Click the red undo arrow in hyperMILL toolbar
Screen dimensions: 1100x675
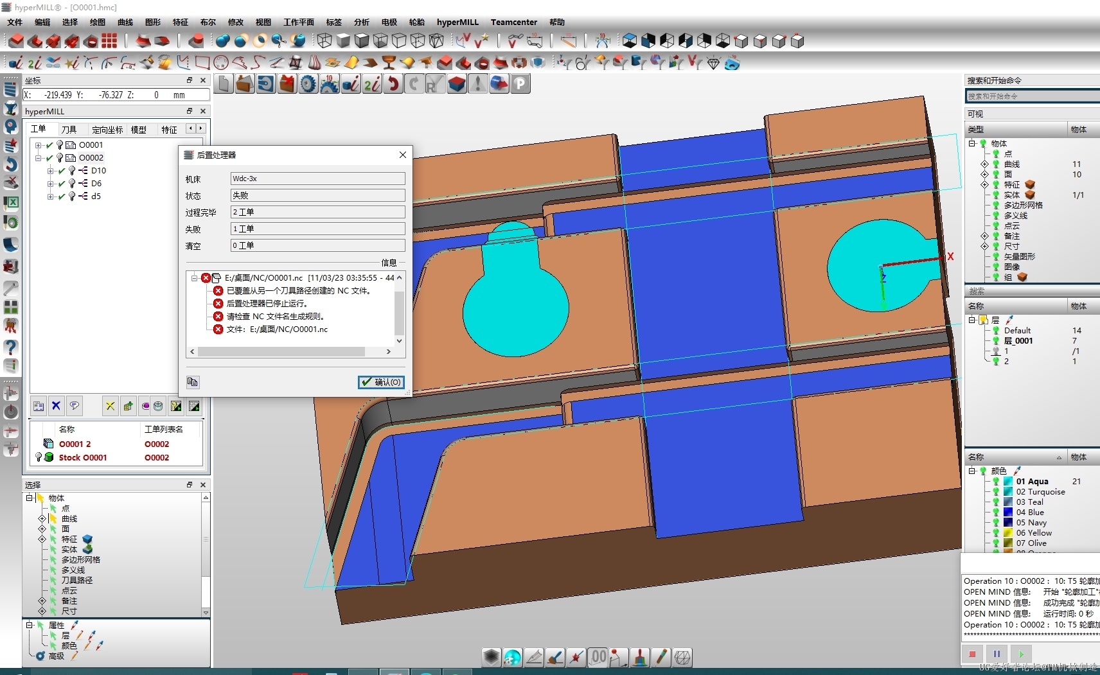tap(393, 84)
